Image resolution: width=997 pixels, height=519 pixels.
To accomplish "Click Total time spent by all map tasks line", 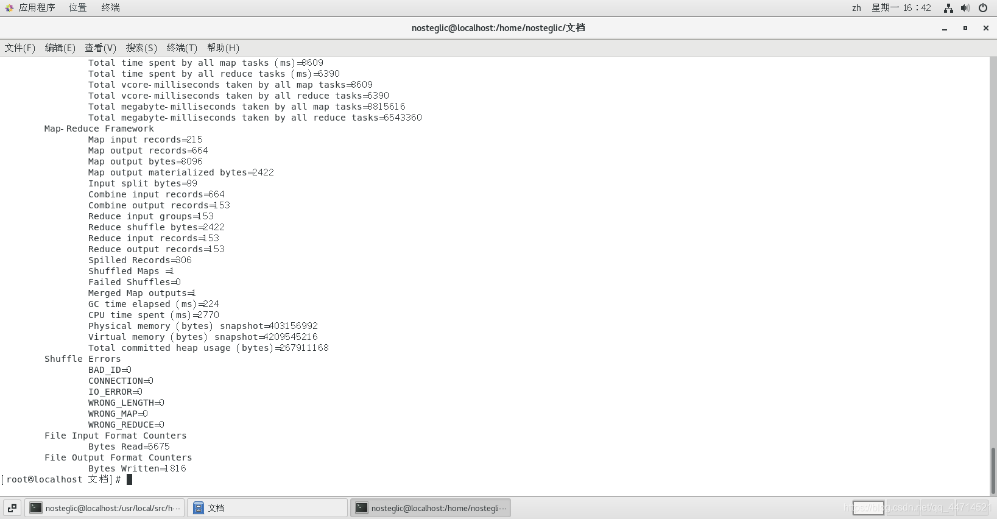I will click(x=206, y=63).
